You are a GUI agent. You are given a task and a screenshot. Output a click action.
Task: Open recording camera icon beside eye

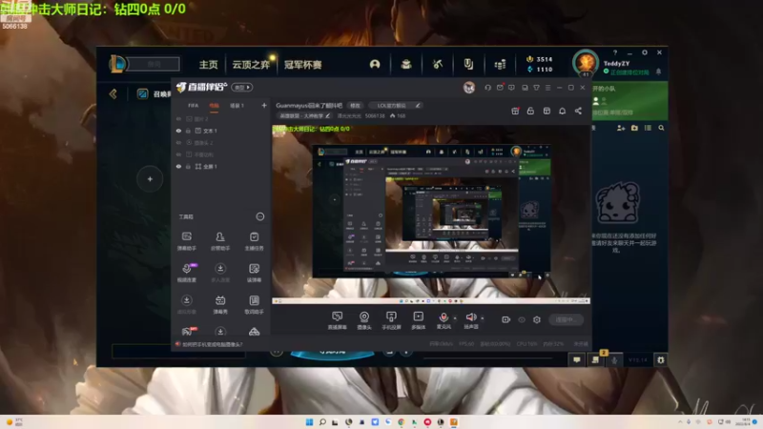pos(506,319)
